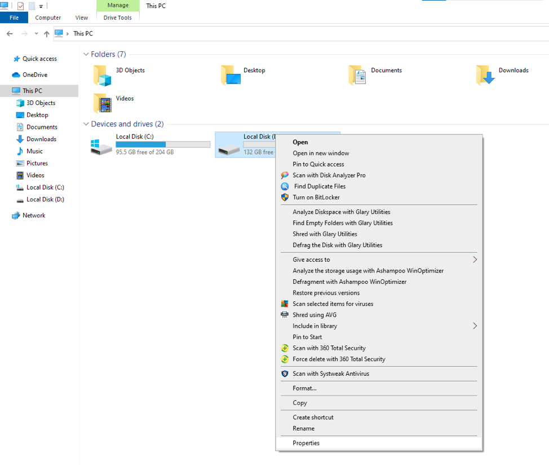Click the Disk Analyzer Pro icon in context menu
The width and height of the screenshot is (549, 465).
[285, 175]
